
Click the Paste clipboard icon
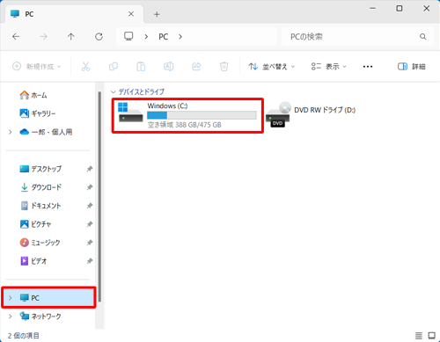tap(141, 67)
